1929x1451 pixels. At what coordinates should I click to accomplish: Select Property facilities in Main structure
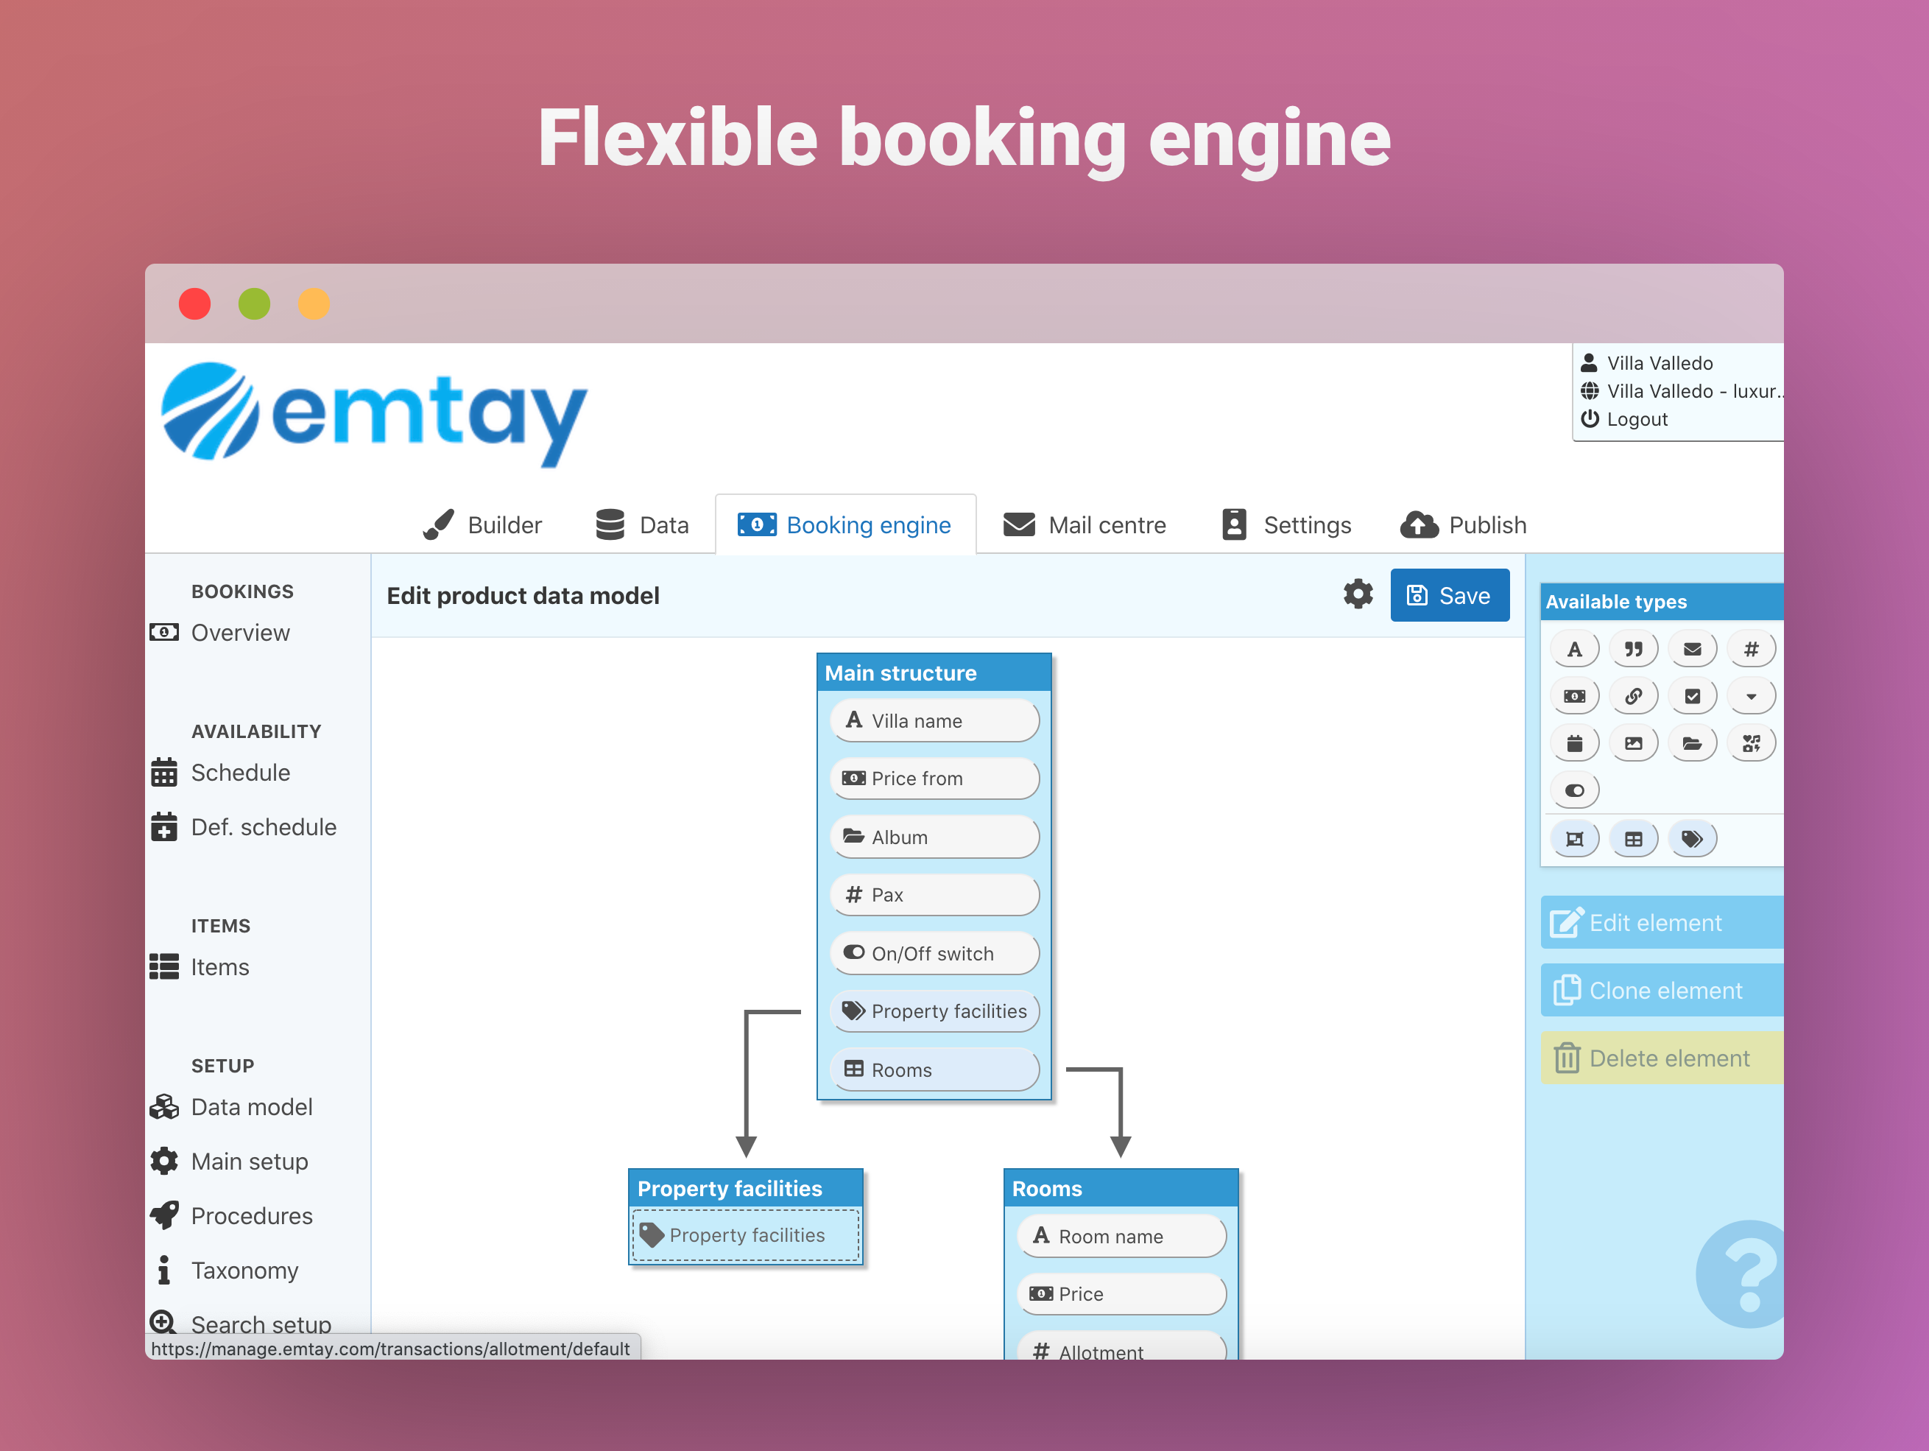[x=934, y=1011]
